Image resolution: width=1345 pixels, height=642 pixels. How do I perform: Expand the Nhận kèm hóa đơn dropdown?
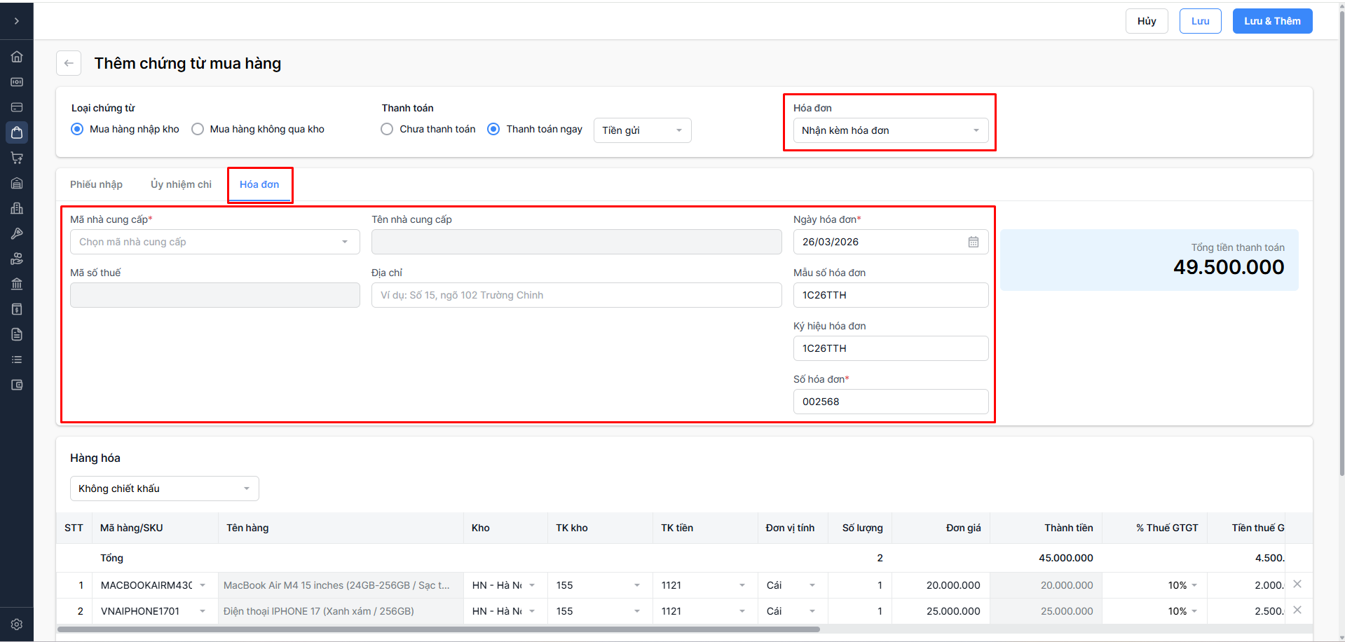click(x=890, y=130)
